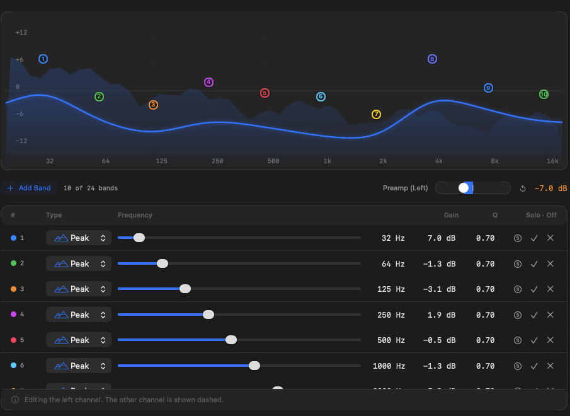The height and width of the screenshot is (416, 570).
Task: Toggle band 4 enabled checkmark
Action: click(x=534, y=315)
